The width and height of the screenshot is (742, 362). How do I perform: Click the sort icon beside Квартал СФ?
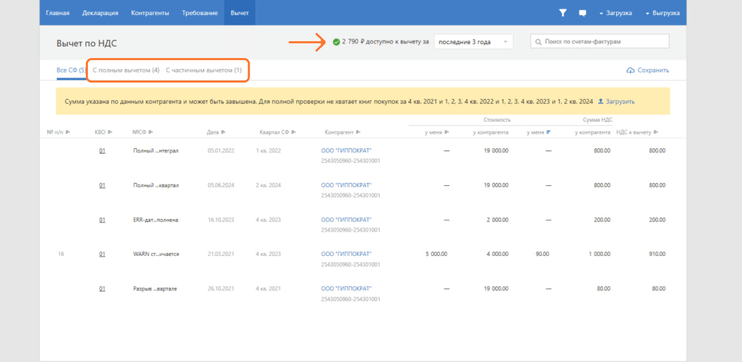tap(294, 133)
